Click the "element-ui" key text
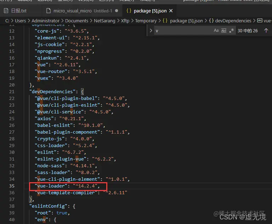This screenshot has height=224, width=272. (51, 38)
